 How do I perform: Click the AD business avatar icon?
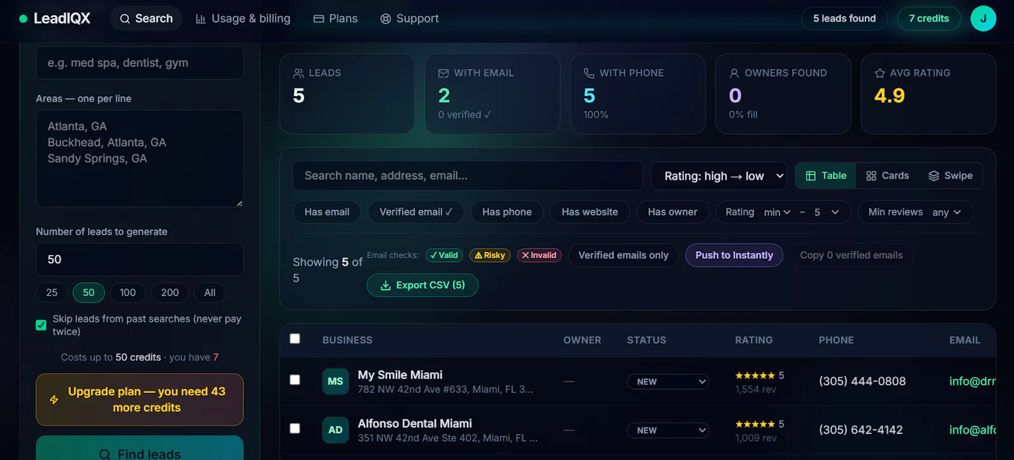pyautogui.click(x=335, y=430)
